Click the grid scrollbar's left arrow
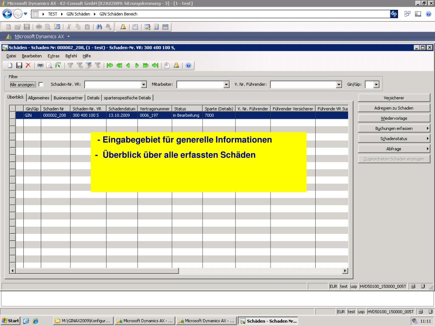435x326 pixels. (12, 270)
